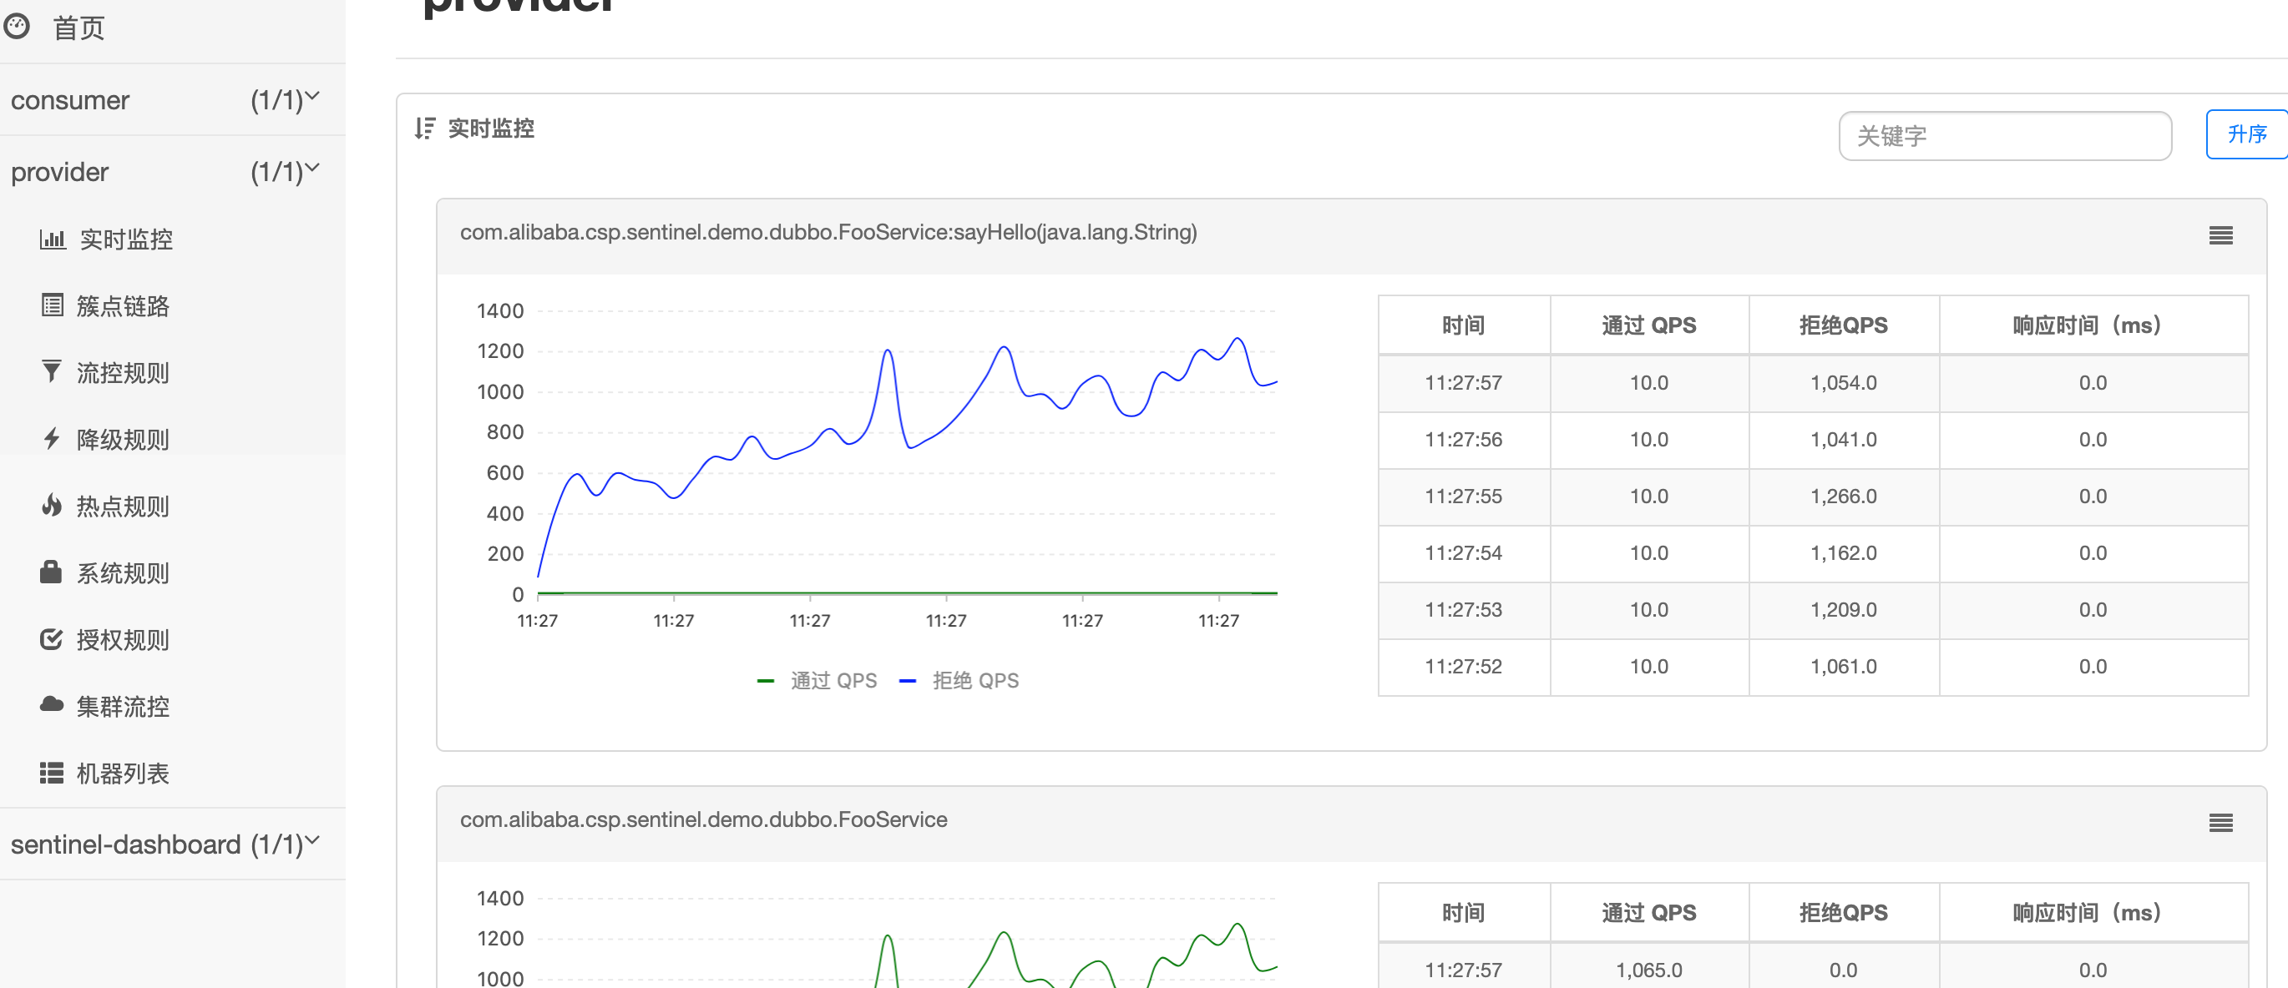This screenshot has width=2288, height=988.
Task: Open the sayHello chart hamburger menu
Action: pos(2220,235)
